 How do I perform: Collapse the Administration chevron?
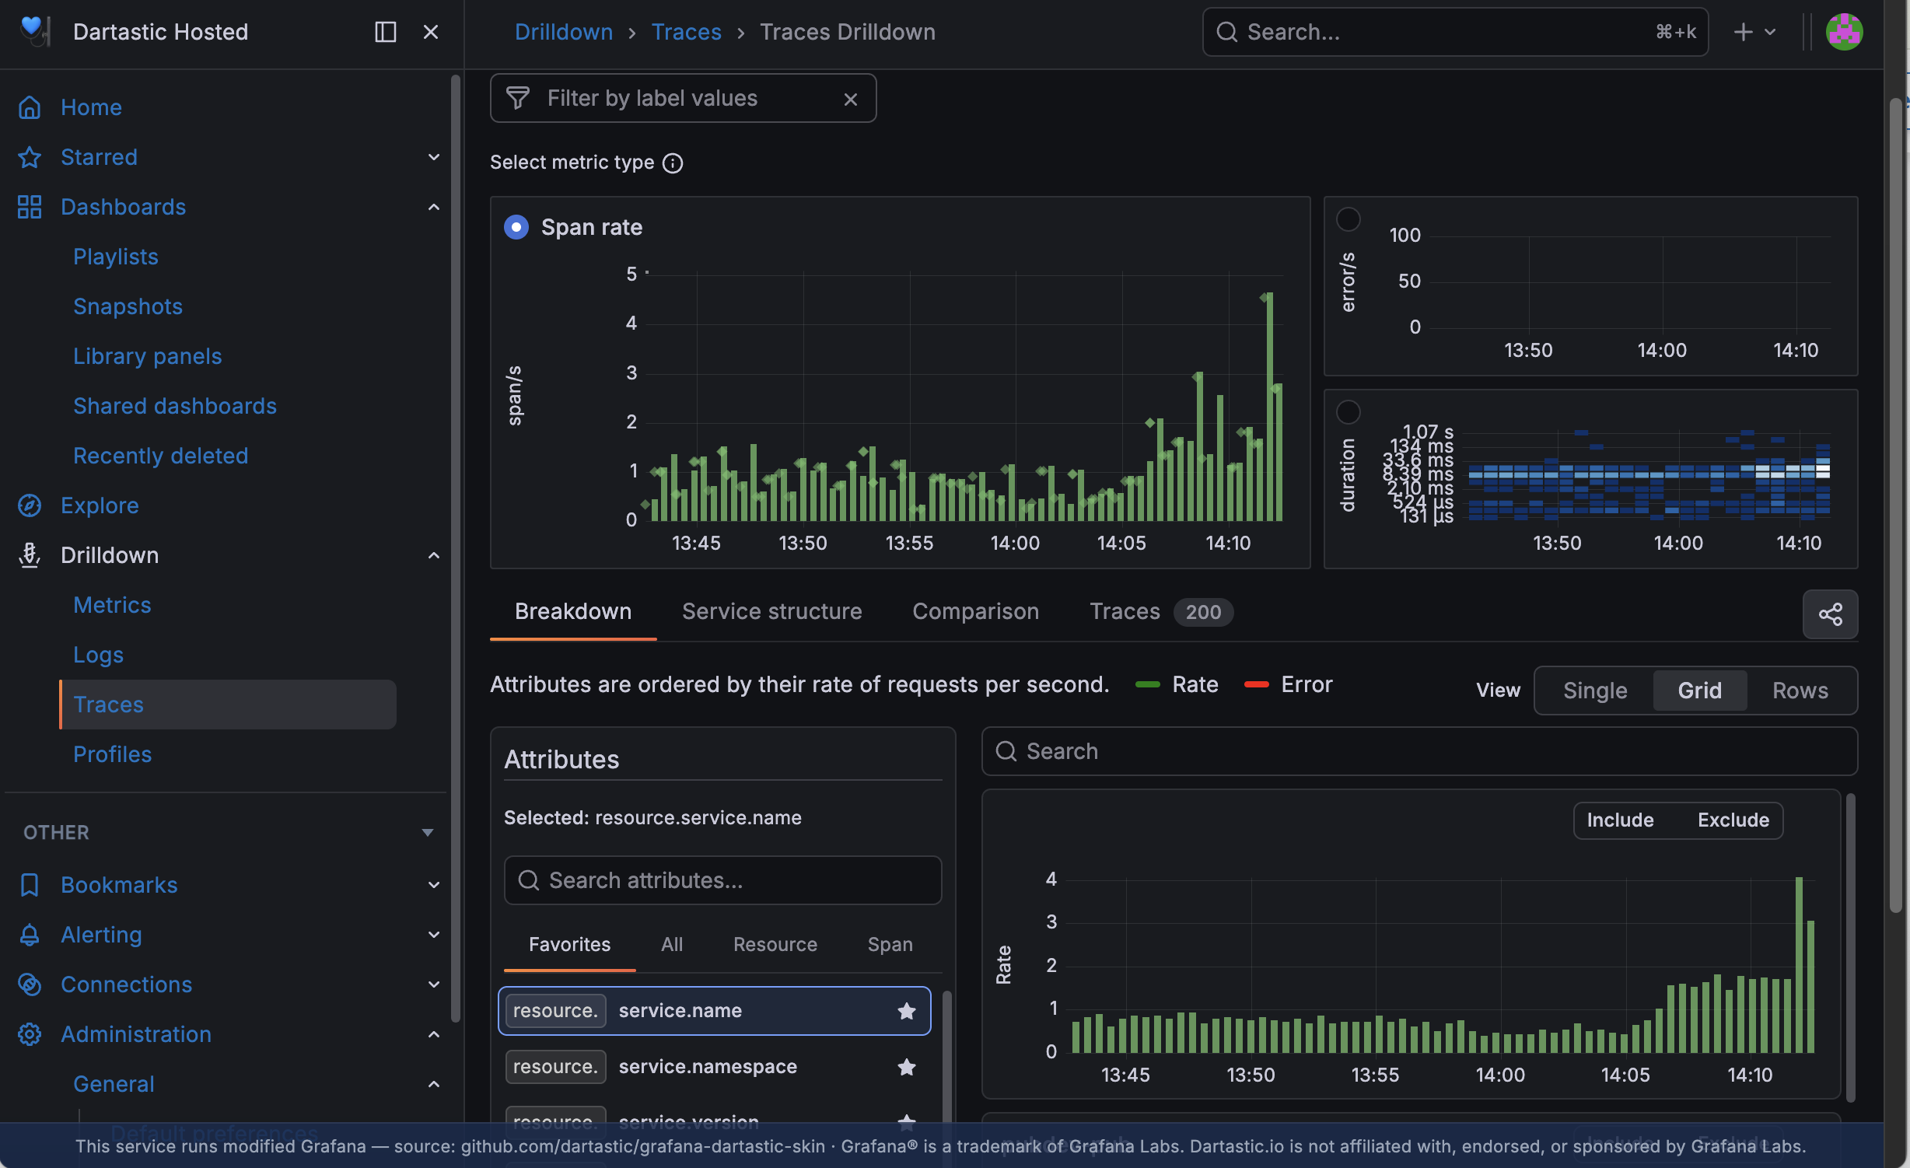(x=434, y=1034)
